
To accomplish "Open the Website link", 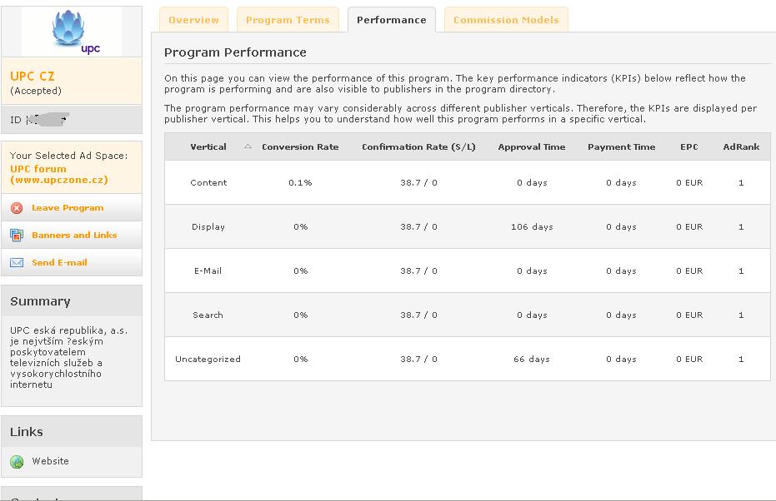I will coord(51,461).
